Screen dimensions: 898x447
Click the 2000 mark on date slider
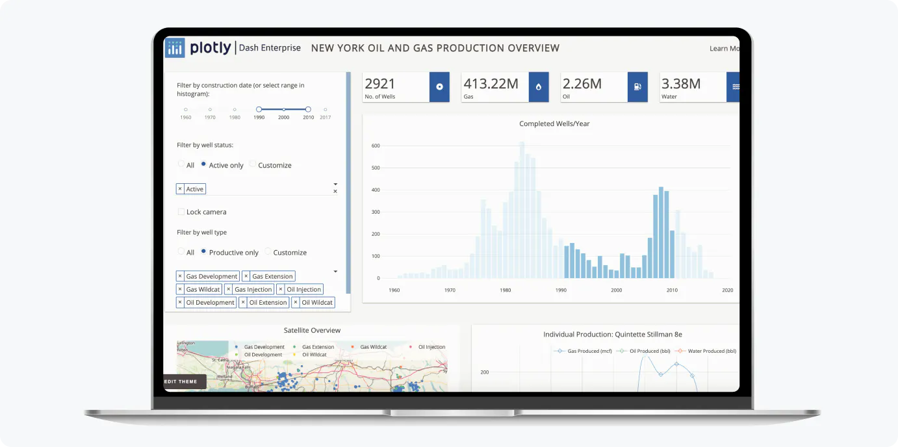(284, 110)
